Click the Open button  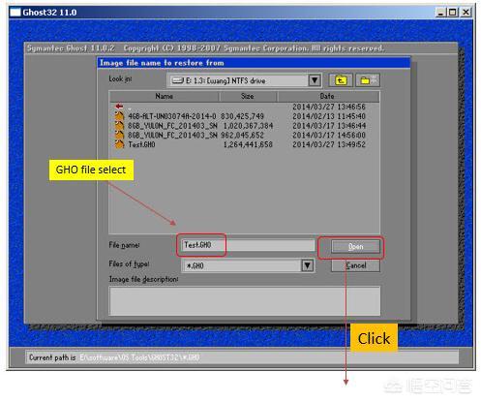355,247
